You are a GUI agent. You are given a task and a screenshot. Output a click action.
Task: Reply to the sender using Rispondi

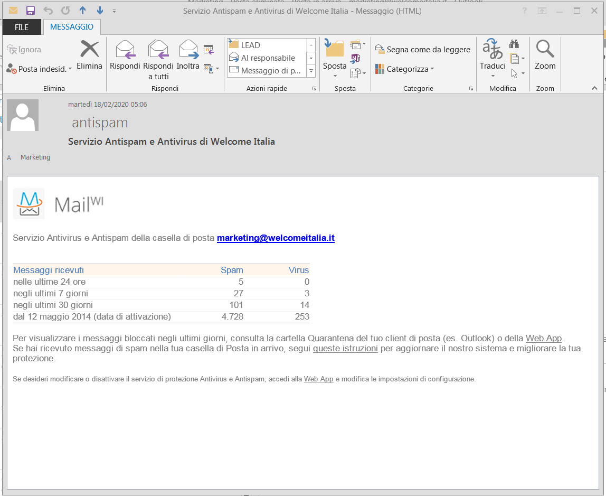[125, 55]
